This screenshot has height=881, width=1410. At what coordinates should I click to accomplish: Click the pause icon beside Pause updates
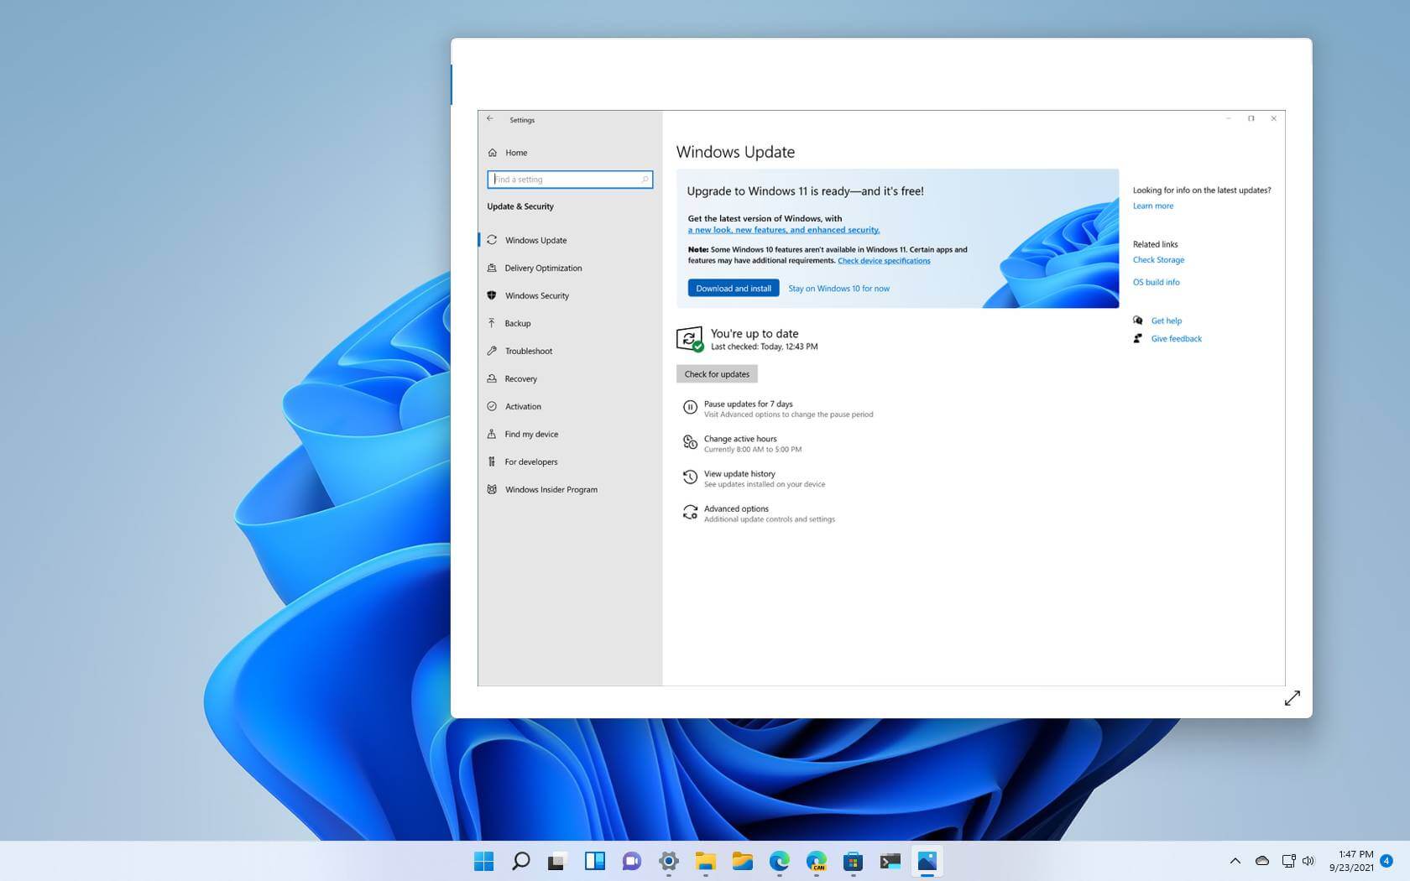690,408
